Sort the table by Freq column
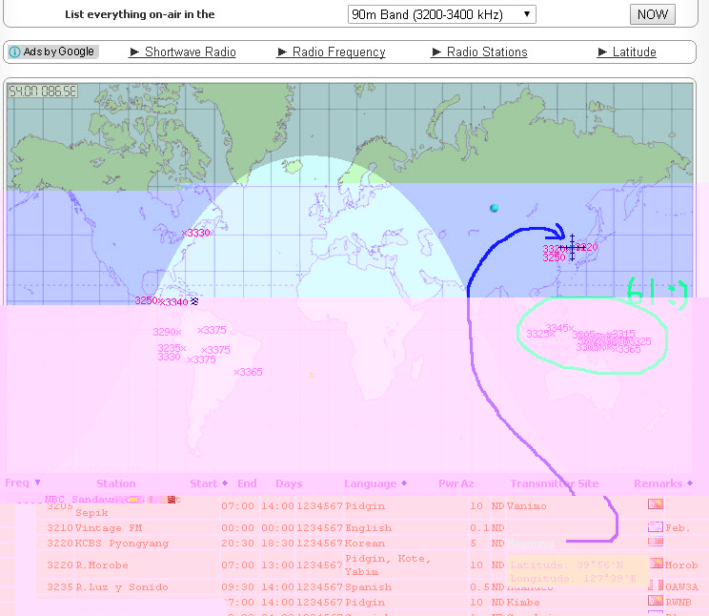This screenshot has height=616, width=709. point(23,483)
